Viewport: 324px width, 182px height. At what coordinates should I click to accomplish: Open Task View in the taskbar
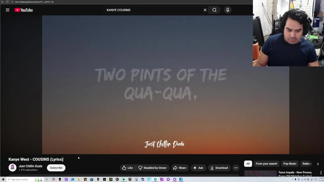pyautogui.click(x=47, y=179)
